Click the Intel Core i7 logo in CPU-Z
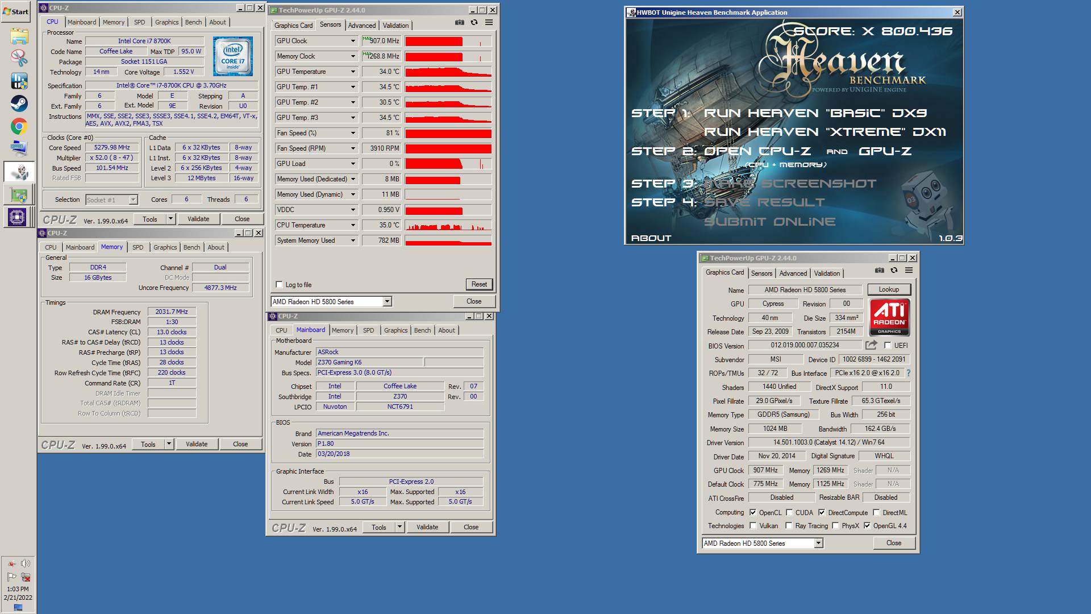Screen dimensions: 1091x614 [233, 56]
